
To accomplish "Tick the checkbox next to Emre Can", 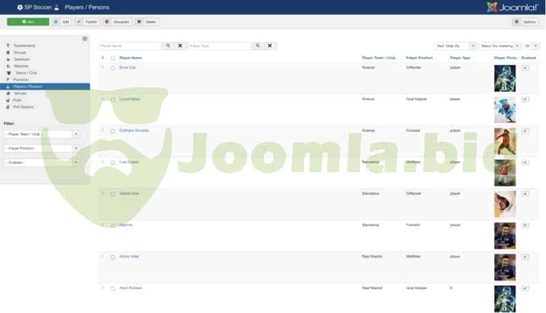I will pyautogui.click(x=113, y=68).
